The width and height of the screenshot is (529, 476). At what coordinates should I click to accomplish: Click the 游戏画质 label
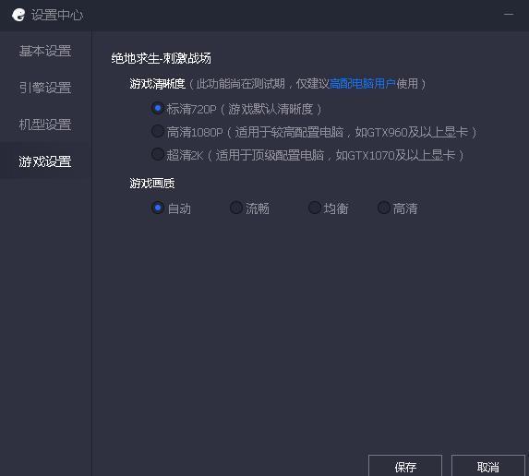point(152,184)
